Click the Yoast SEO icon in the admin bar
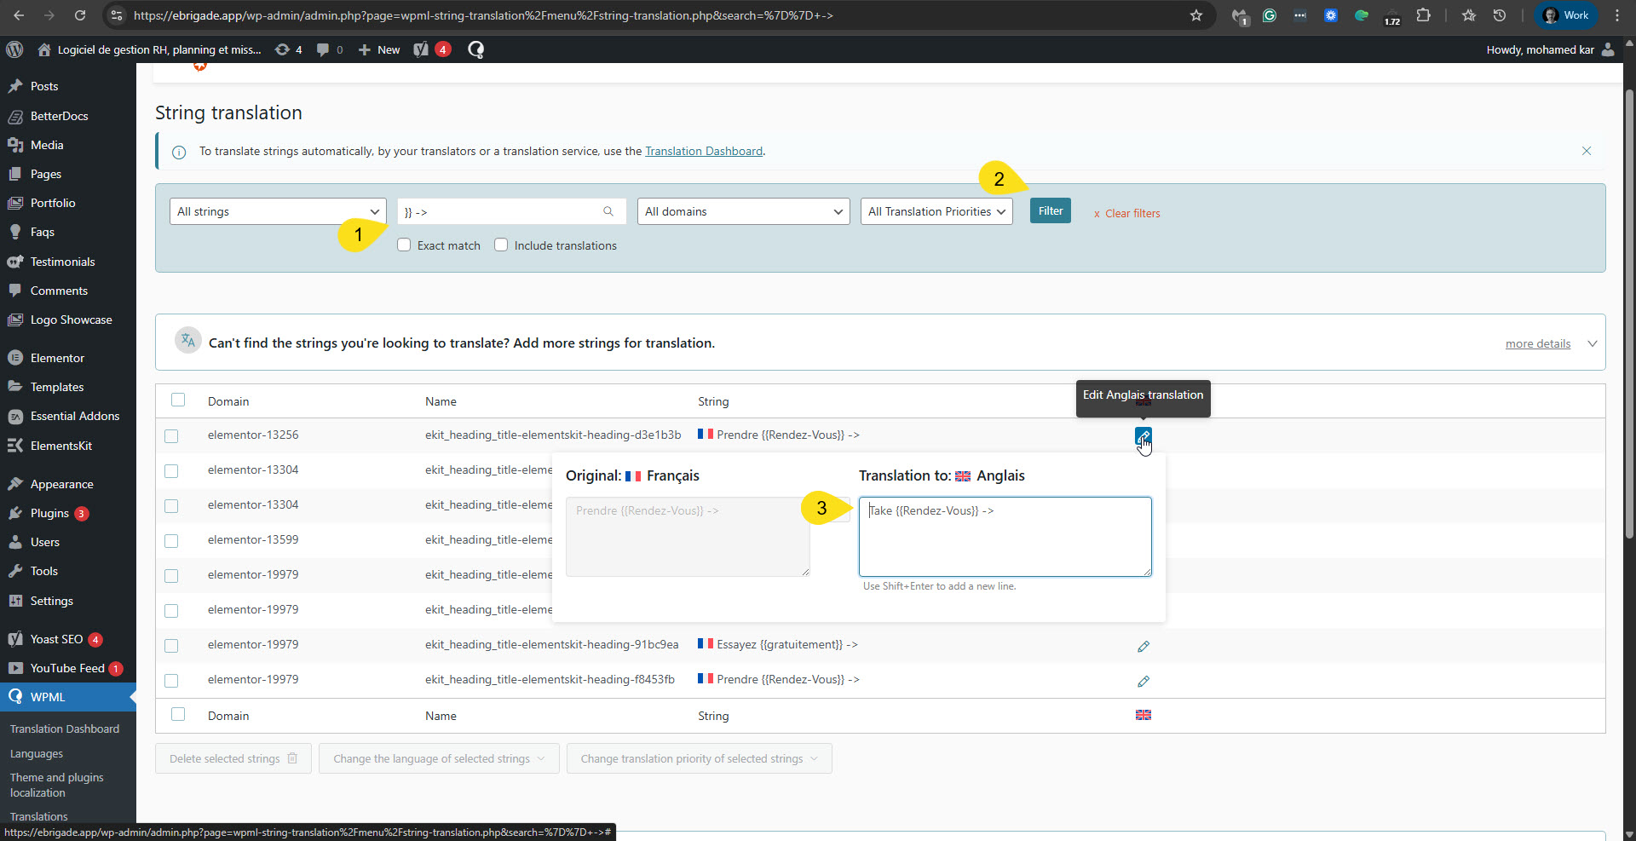 coord(421,49)
